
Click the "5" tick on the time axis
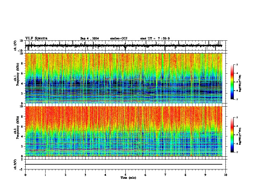click(x=125, y=175)
